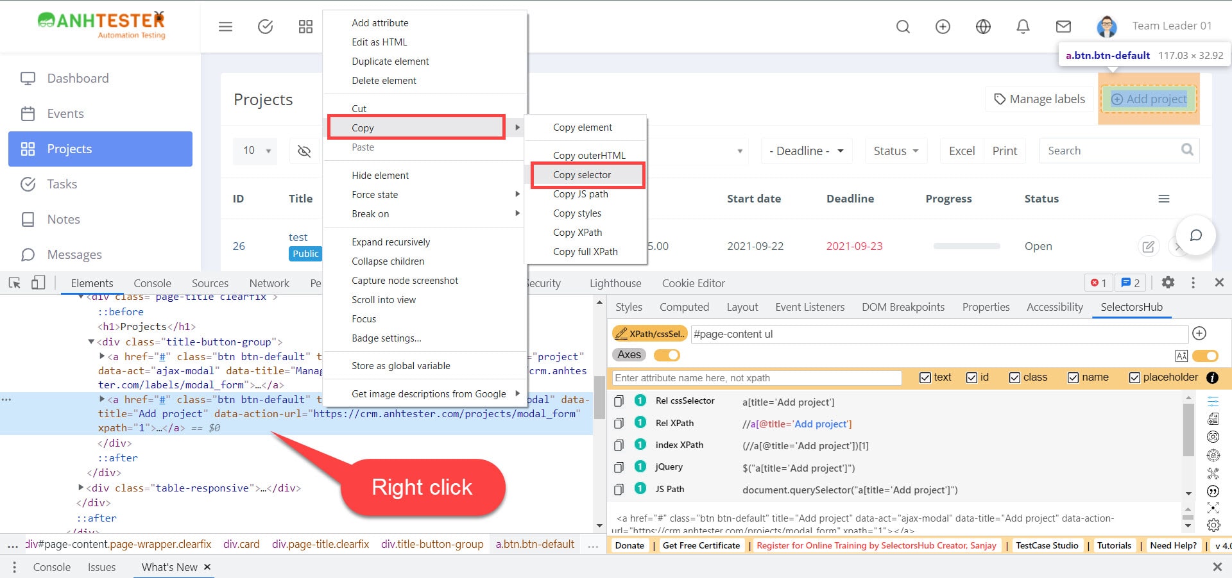Toggle the Axes switch

[666, 355]
